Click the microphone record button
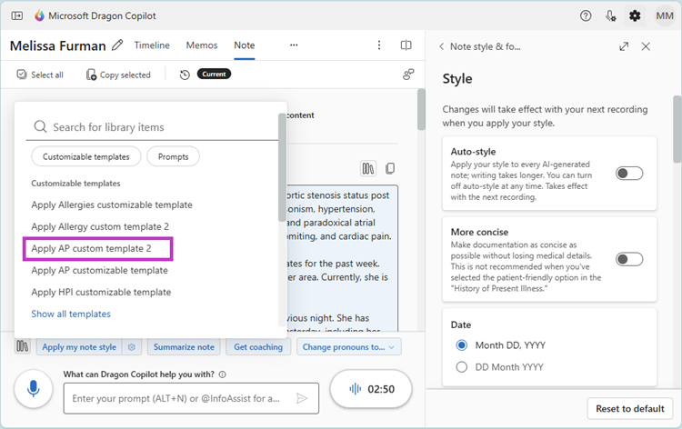Screen dimensions: 682x429 point(33,389)
